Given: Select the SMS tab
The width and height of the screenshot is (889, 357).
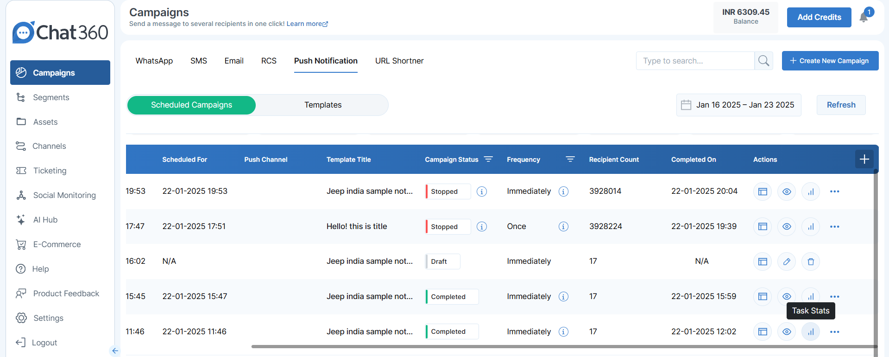Looking at the screenshot, I should point(199,61).
